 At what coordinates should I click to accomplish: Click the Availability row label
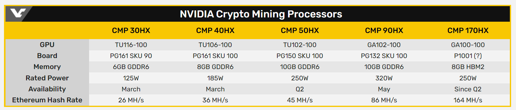tap(47, 89)
